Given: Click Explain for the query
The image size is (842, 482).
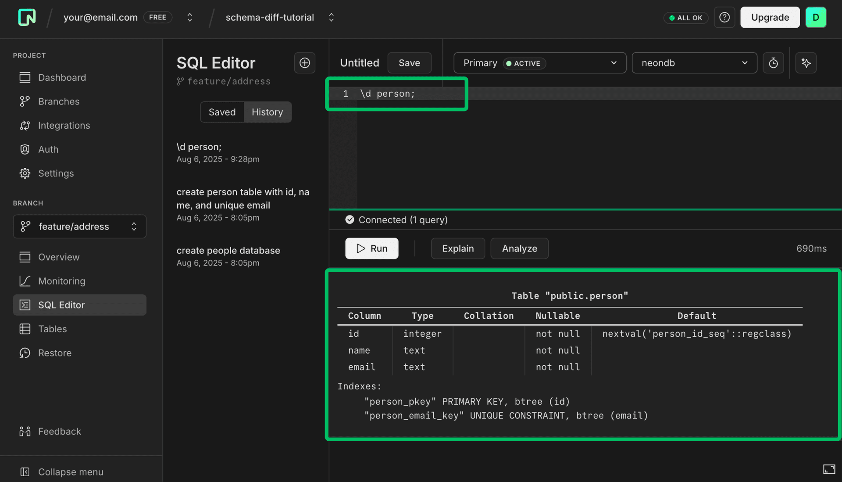Looking at the screenshot, I should [x=458, y=248].
